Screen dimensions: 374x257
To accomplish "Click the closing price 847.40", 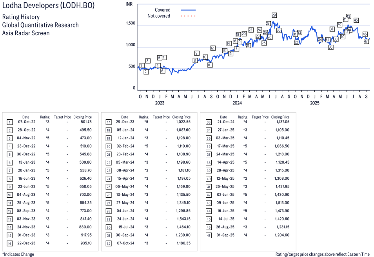I will point(85,219).
